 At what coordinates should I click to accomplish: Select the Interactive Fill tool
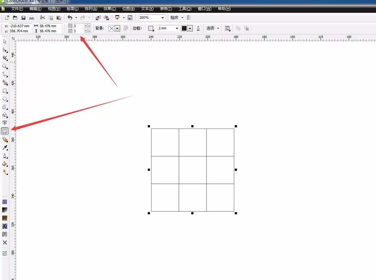coord(5,172)
